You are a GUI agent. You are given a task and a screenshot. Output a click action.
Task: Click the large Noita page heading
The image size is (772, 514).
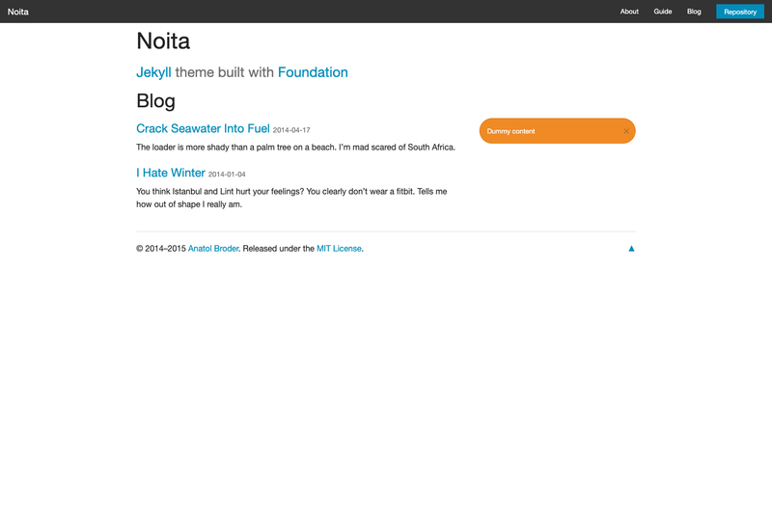pyautogui.click(x=163, y=41)
